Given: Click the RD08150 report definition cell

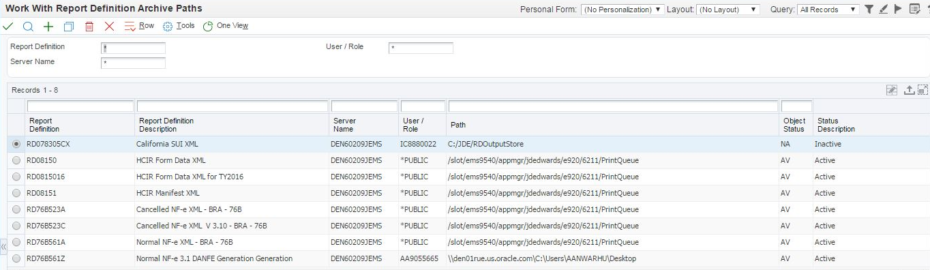Looking at the screenshot, I should click(42, 160).
